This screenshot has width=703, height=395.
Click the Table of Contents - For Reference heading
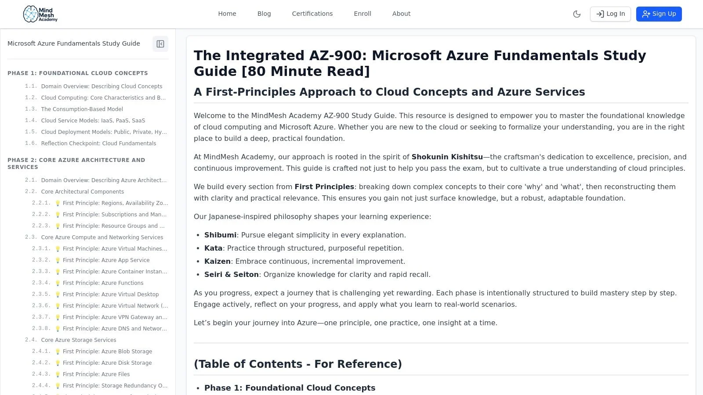pos(298,364)
